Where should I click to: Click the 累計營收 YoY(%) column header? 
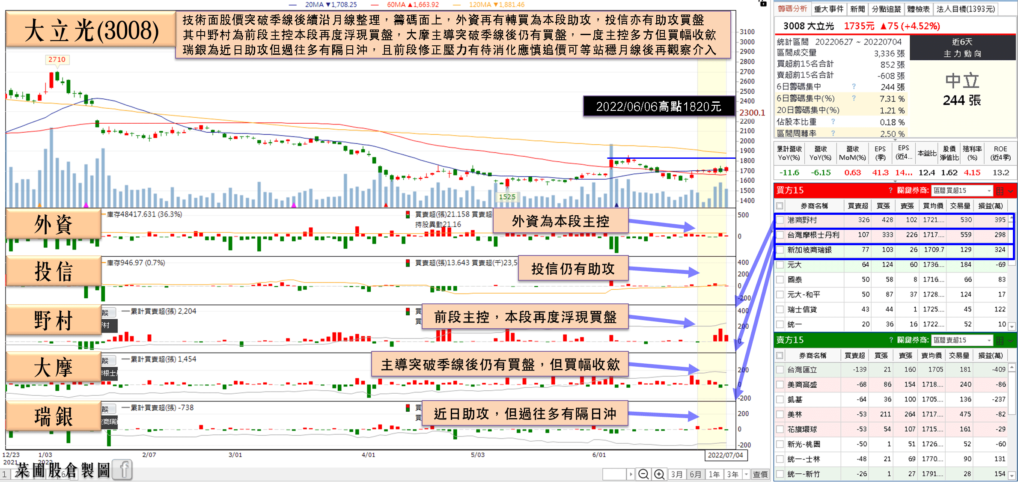coord(789,153)
